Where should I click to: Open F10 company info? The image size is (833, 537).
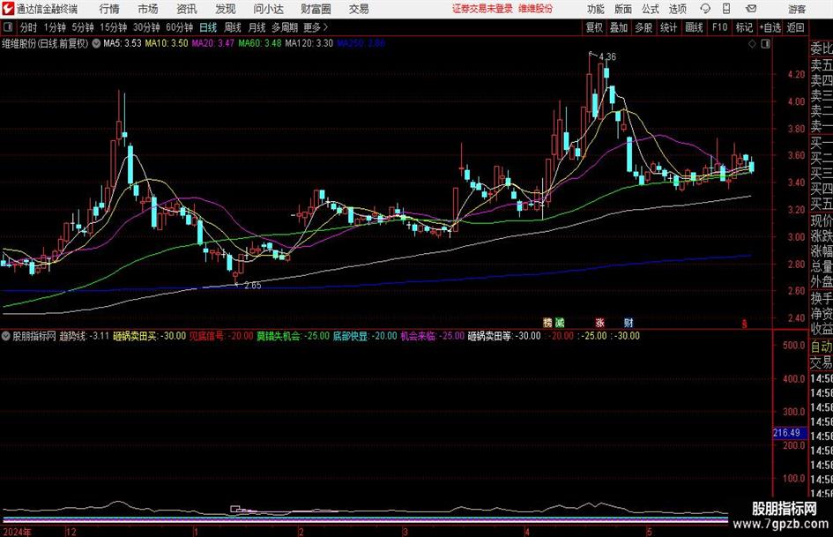point(720,27)
